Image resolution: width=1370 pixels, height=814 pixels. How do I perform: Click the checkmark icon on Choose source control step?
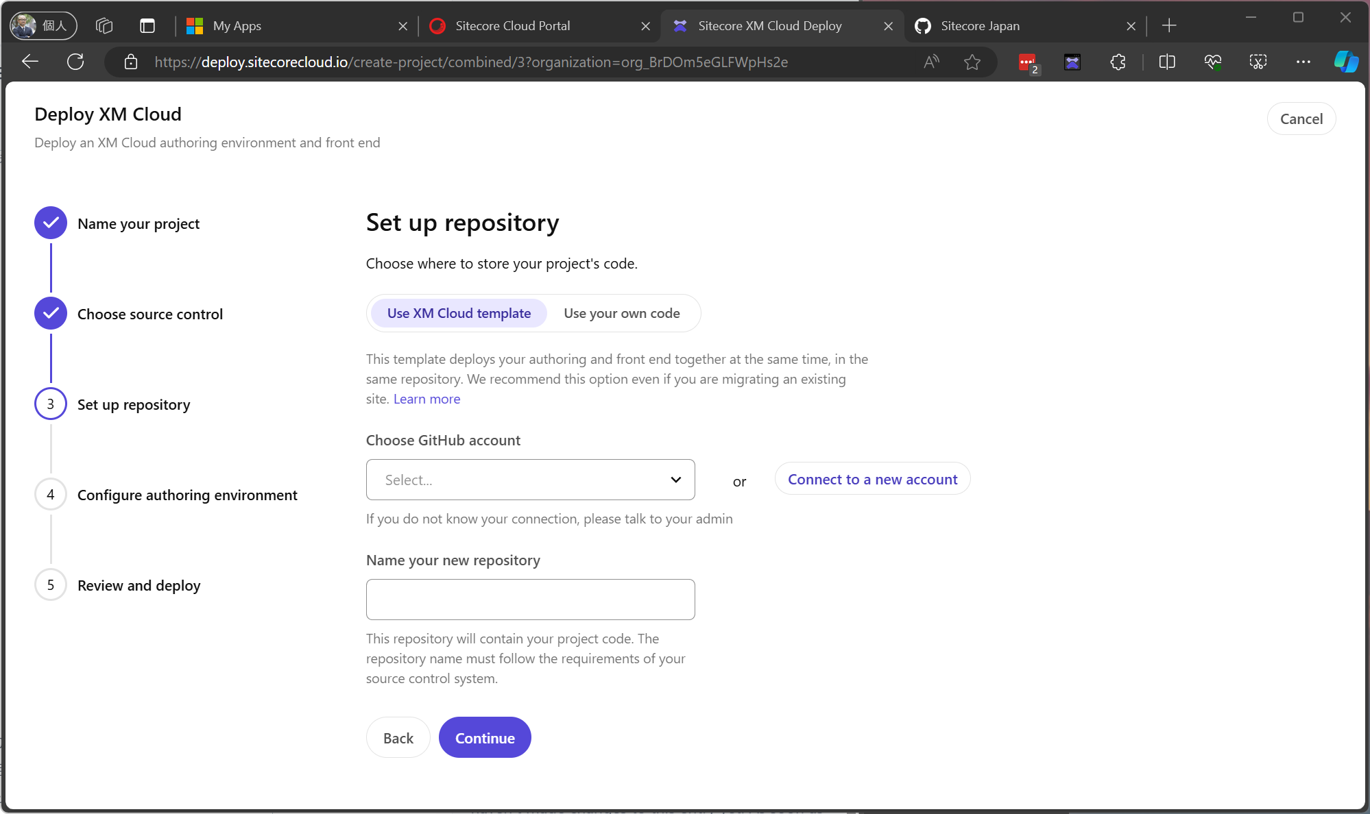51,314
